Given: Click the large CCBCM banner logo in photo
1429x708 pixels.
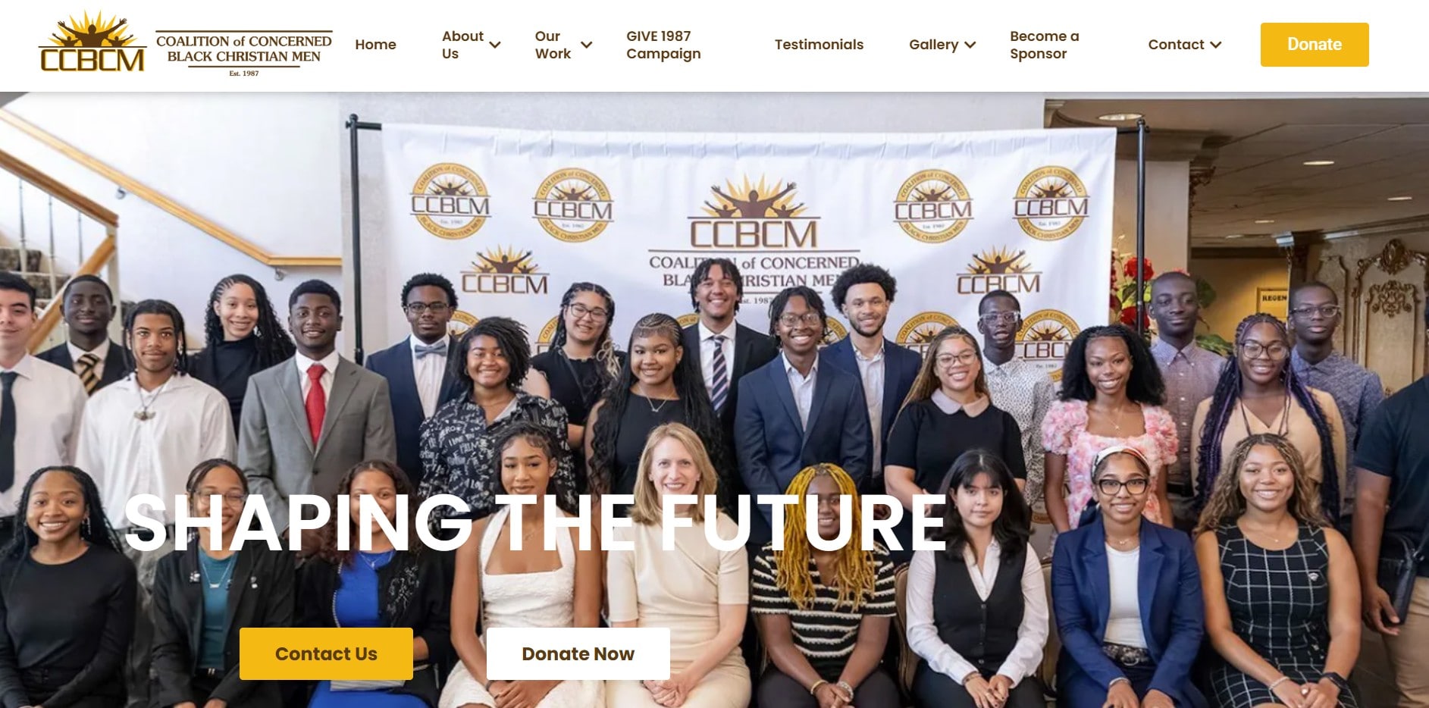Looking at the screenshot, I should click(x=754, y=215).
